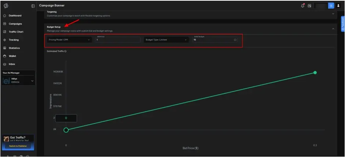Open the Budget Type Limited dropdown
Viewport: 345px width, 157px height.
point(166,40)
